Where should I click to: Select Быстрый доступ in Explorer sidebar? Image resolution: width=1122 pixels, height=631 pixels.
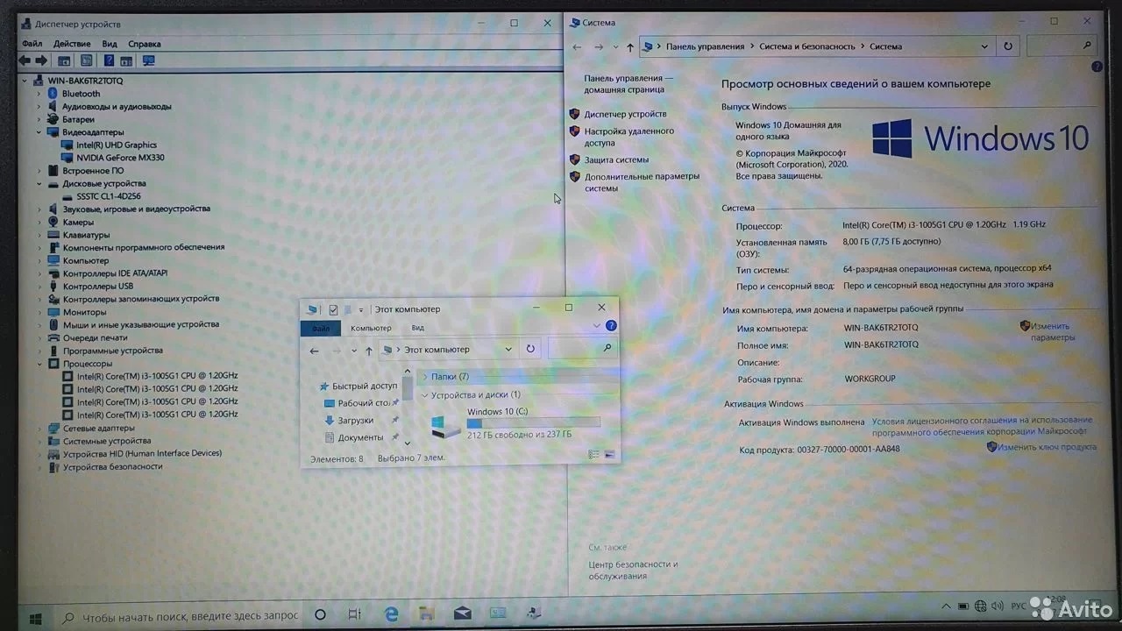pyautogui.click(x=365, y=386)
